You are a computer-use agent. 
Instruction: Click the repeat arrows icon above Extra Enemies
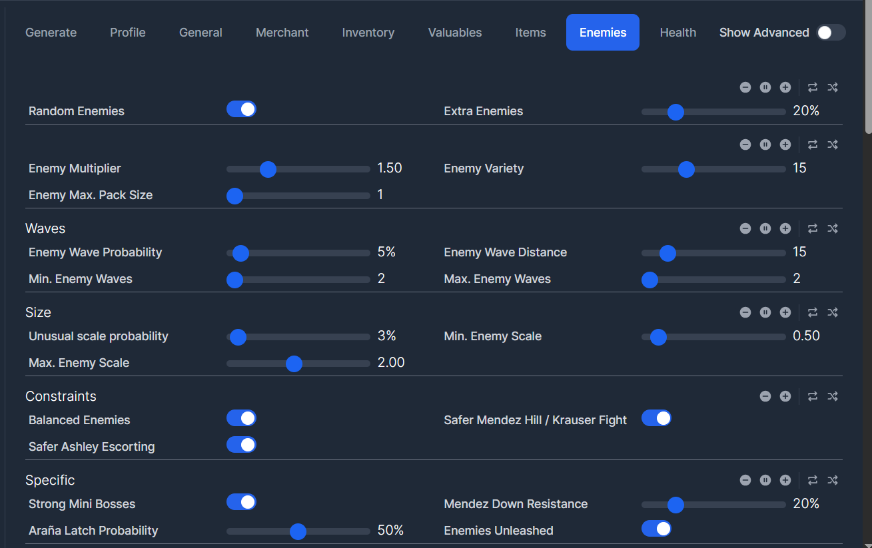click(x=813, y=87)
